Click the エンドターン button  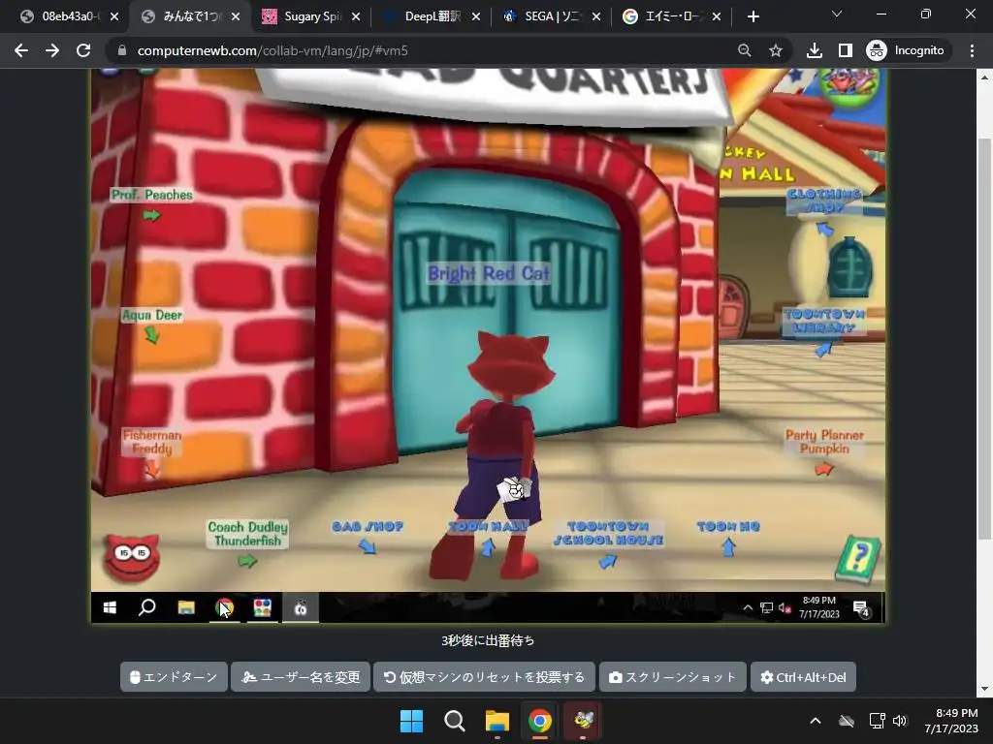(174, 677)
